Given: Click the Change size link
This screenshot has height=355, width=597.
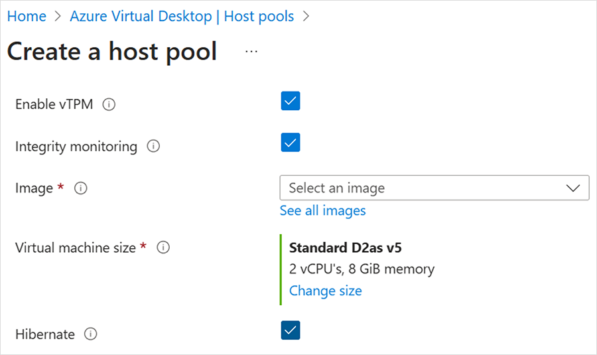Looking at the screenshot, I should (x=326, y=291).
